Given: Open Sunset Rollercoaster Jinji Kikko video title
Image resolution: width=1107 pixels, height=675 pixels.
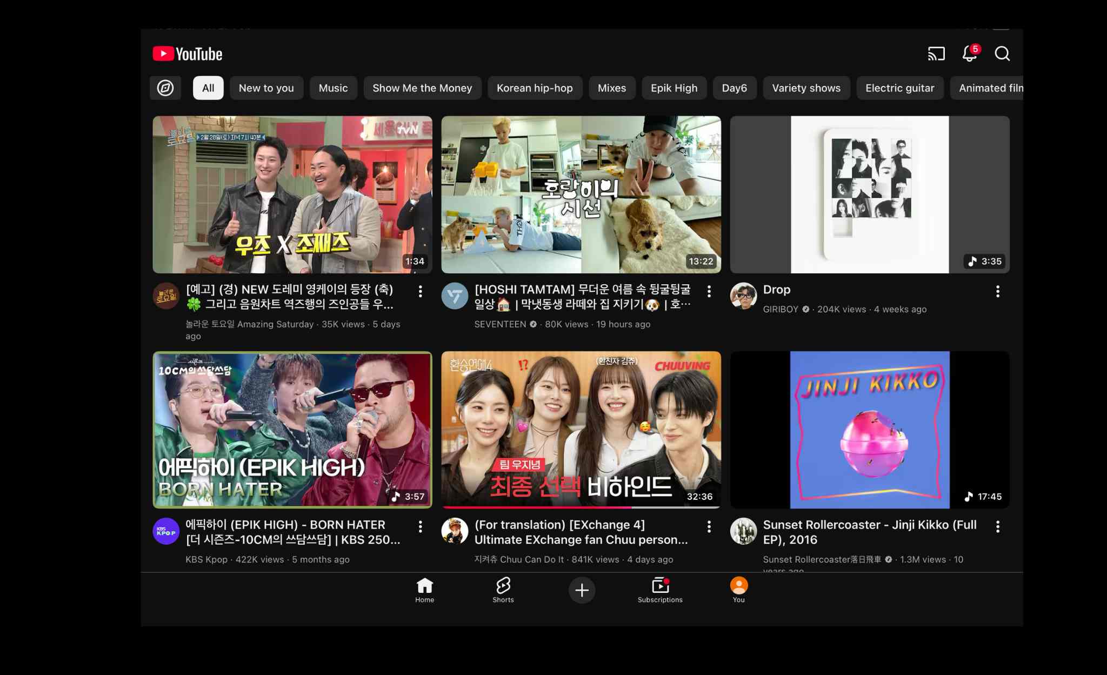Looking at the screenshot, I should (x=869, y=532).
